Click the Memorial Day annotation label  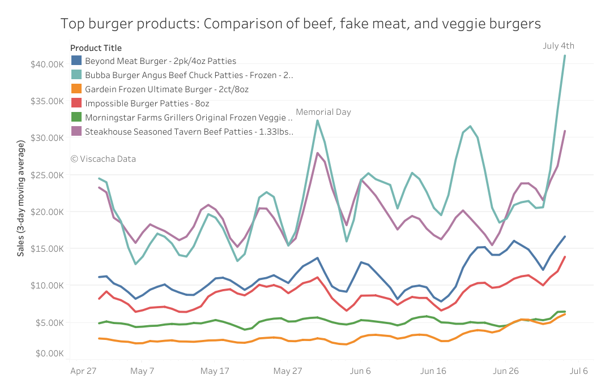coord(323,112)
